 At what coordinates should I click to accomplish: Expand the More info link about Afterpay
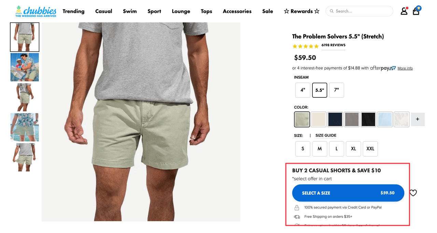(405, 68)
